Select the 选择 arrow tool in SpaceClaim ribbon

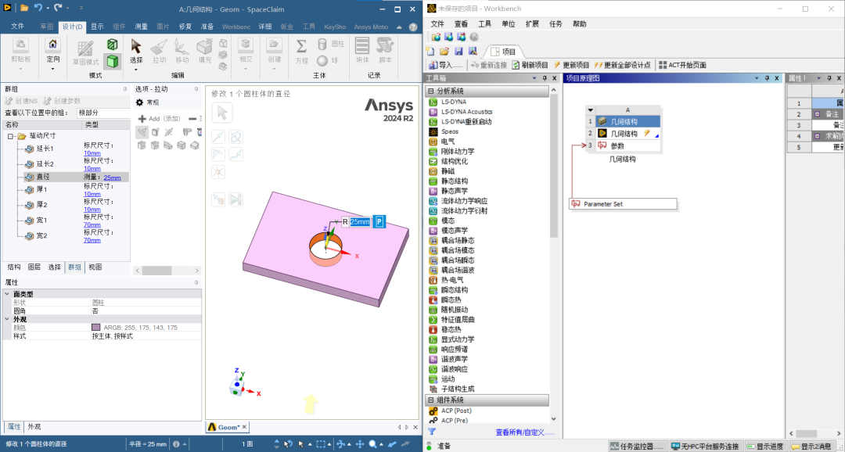coord(136,51)
